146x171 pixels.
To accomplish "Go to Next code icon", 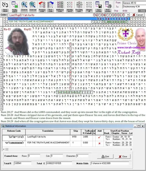I will tap(50, 5).
